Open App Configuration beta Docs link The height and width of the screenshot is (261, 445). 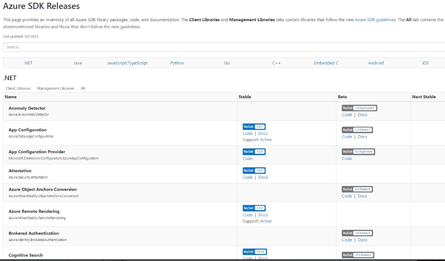coord(362,137)
